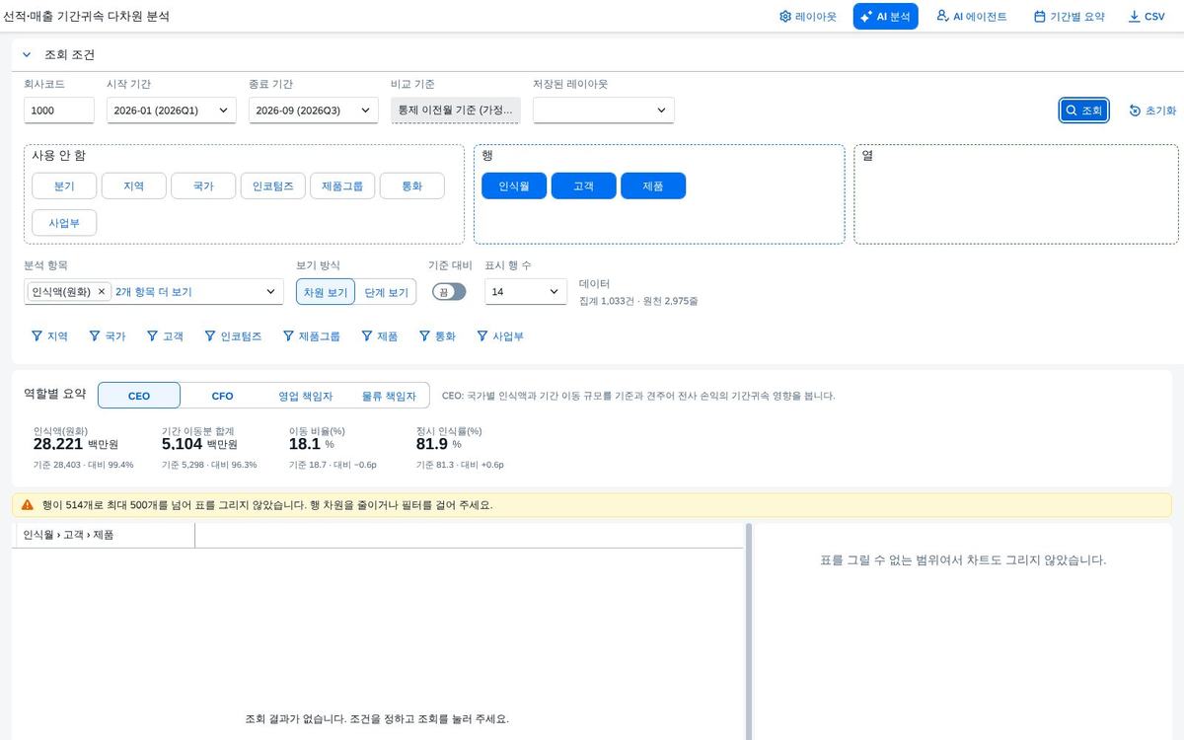
Task: Reset conditions with 초기화 button
Action: tap(1152, 111)
